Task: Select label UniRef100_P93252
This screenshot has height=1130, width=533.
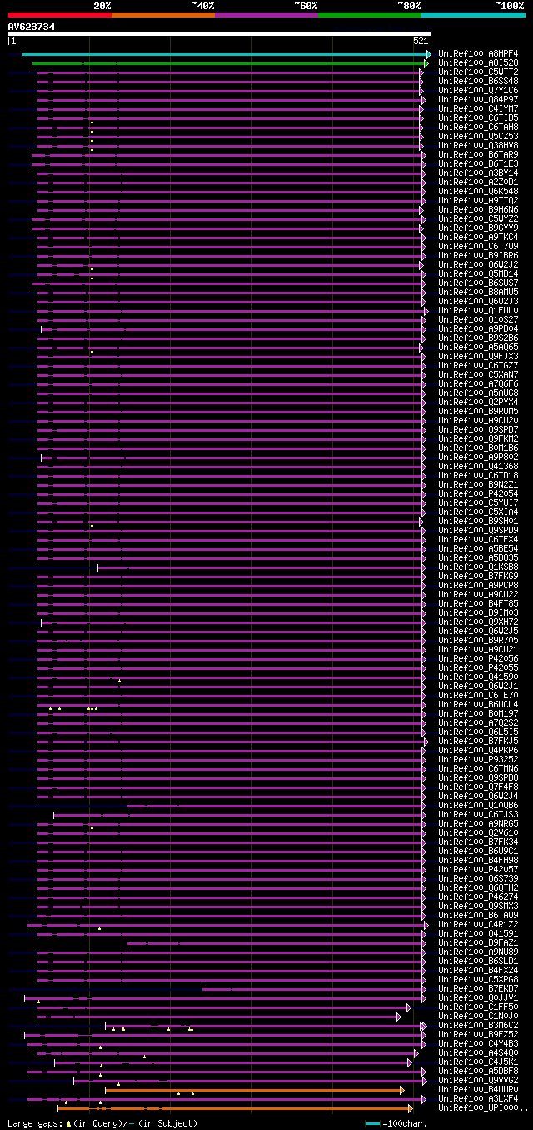Action: [x=478, y=760]
